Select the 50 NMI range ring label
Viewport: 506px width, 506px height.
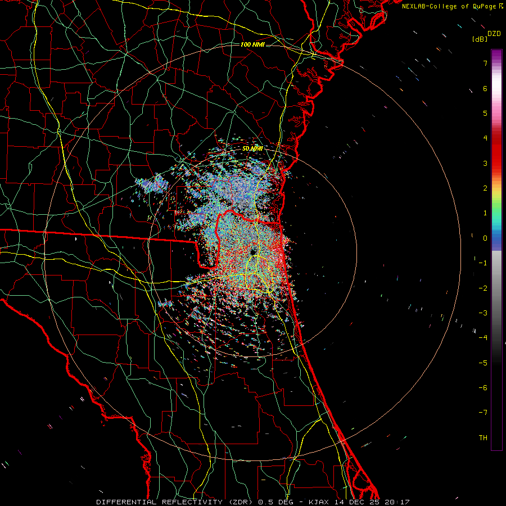tap(252, 148)
